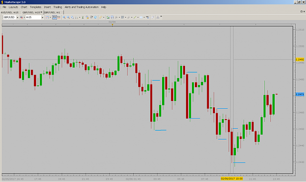Close the GBP/USD m15 tab

[x=42, y=12]
